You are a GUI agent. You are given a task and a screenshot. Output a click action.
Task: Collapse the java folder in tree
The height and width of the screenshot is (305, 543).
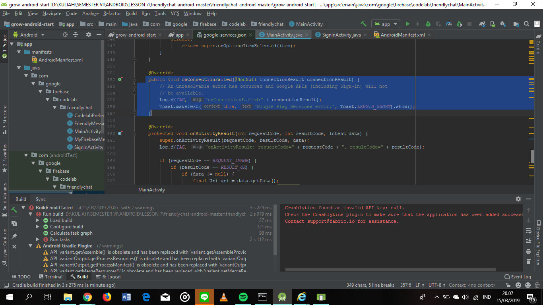(19, 68)
